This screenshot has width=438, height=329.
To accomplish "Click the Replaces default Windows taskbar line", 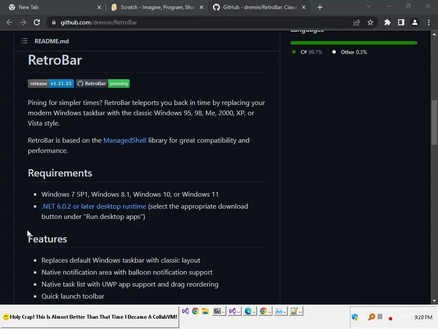I will (121, 260).
